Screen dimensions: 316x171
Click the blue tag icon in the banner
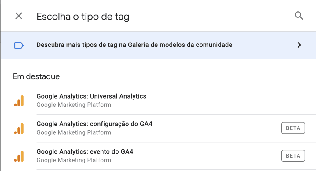click(19, 45)
